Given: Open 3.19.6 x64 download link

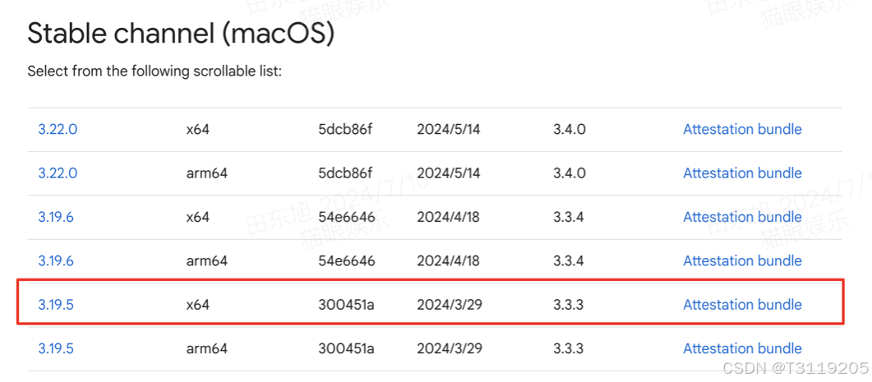Looking at the screenshot, I should click(x=56, y=217).
